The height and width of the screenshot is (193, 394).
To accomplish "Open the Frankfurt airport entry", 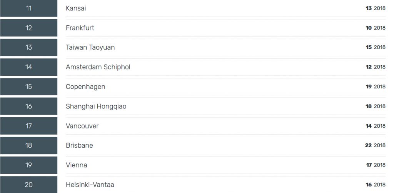I will click(80, 28).
